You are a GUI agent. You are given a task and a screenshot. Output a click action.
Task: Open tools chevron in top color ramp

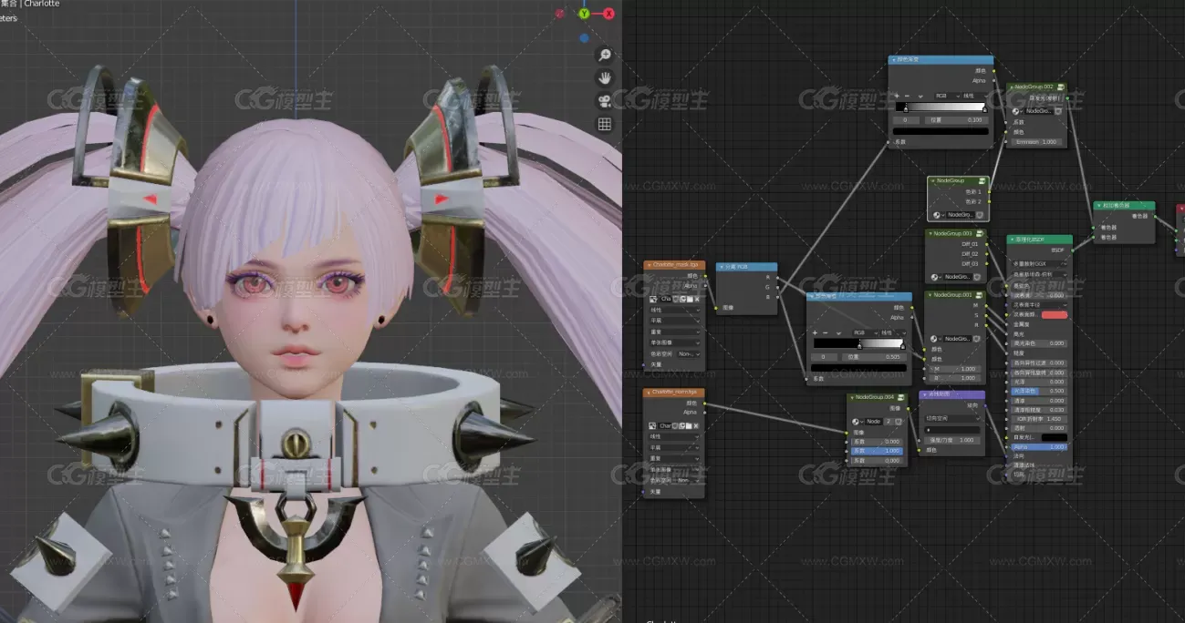(920, 96)
